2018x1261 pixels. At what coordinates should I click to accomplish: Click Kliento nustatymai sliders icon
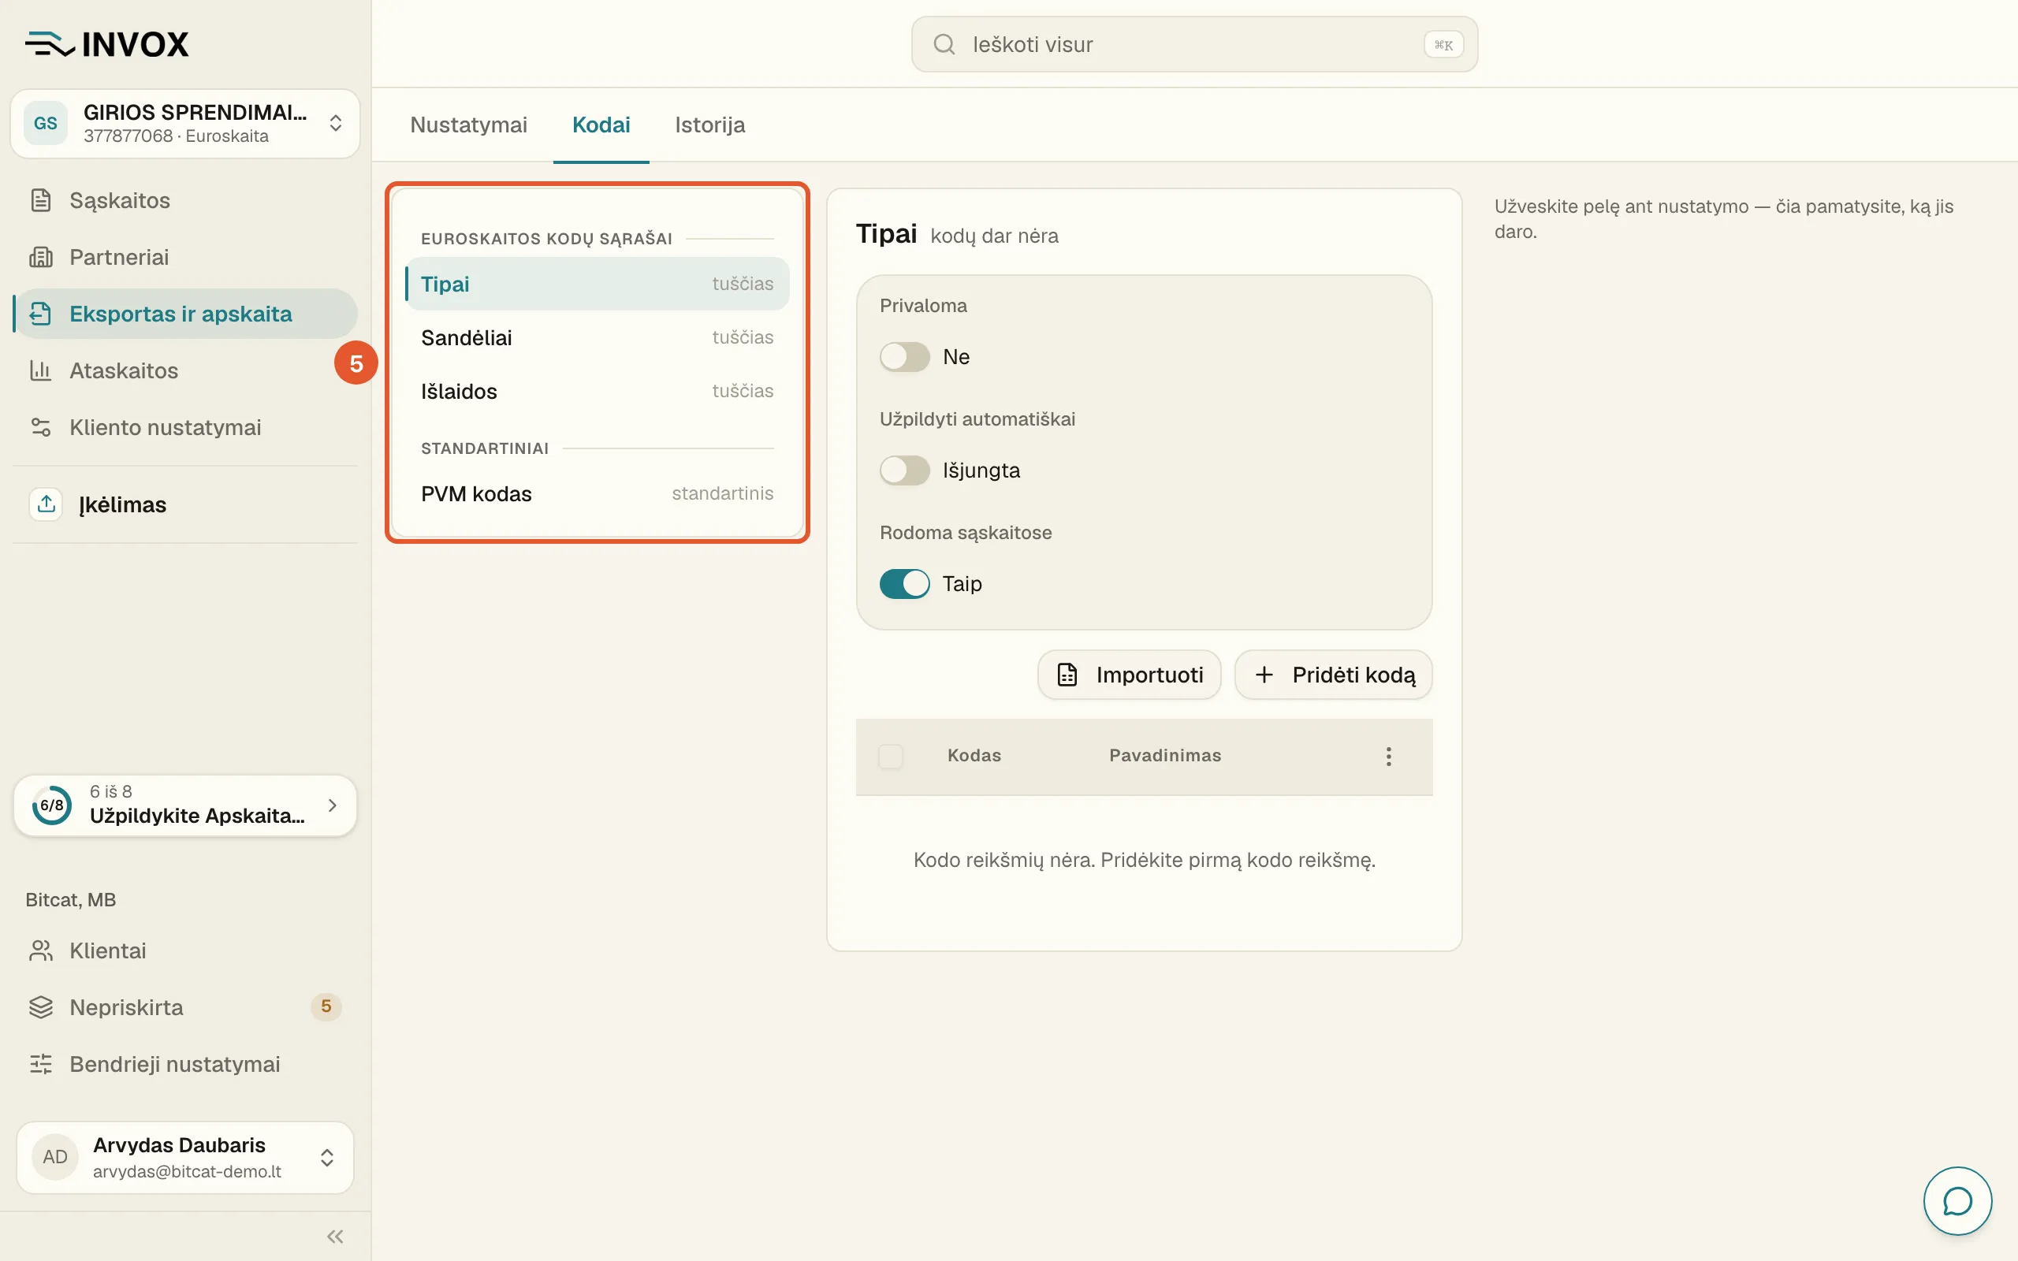coord(41,427)
